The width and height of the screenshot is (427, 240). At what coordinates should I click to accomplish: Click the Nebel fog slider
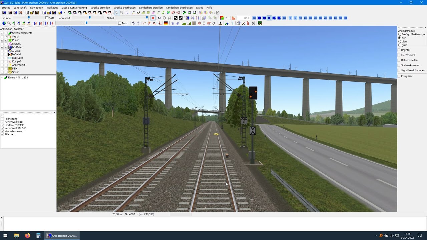pos(132,18)
